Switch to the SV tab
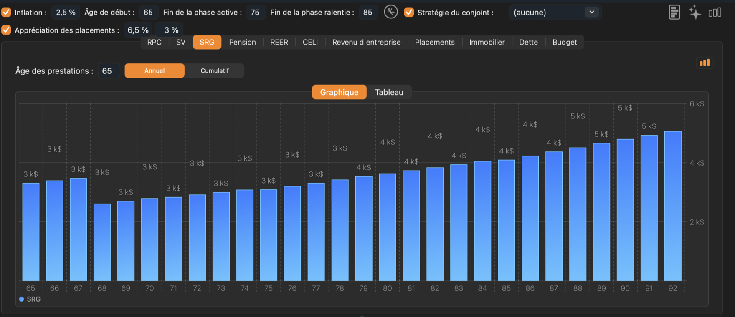The height and width of the screenshot is (317, 735). pos(181,42)
